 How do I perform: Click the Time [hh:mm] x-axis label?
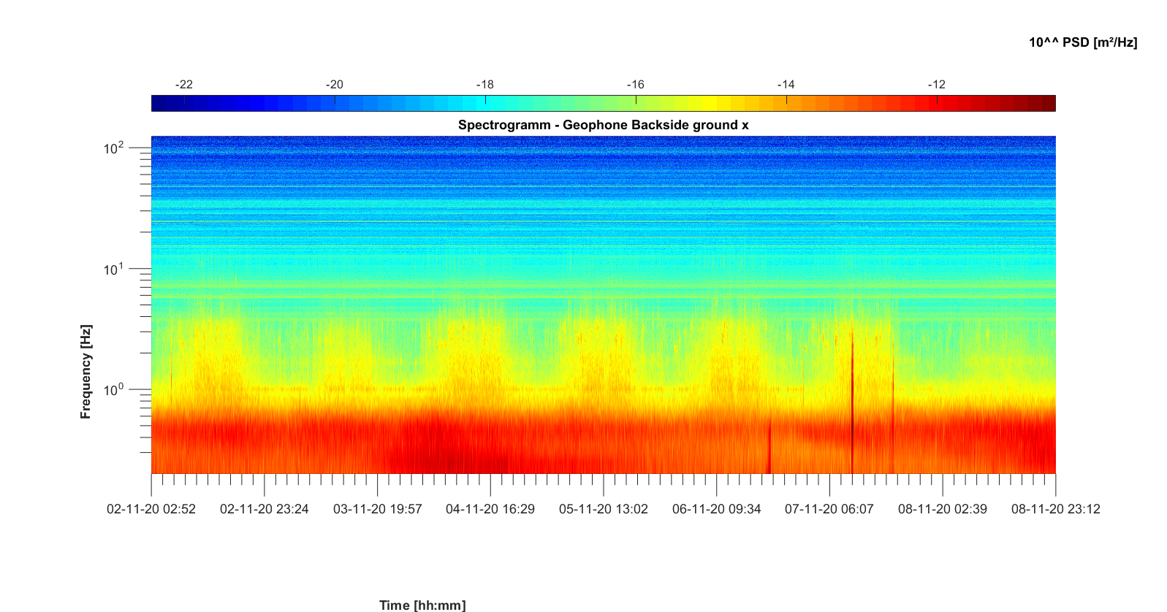[422, 605]
